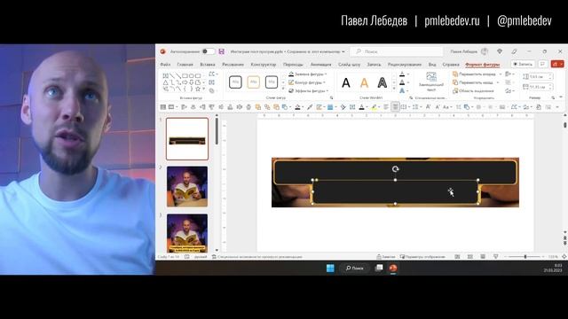Screen dimensions: 568x319
Task: Click the Формат фигуры tab
Action: pyautogui.click(x=483, y=65)
